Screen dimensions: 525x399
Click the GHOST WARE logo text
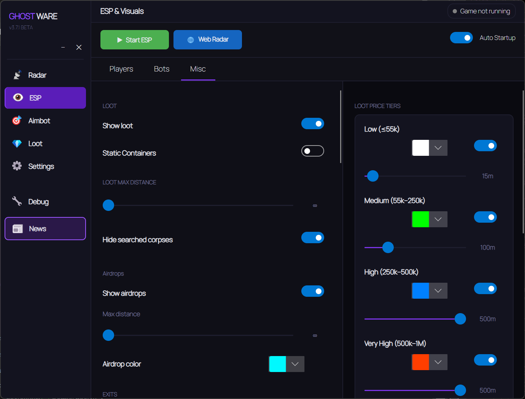click(x=33, y=16)
